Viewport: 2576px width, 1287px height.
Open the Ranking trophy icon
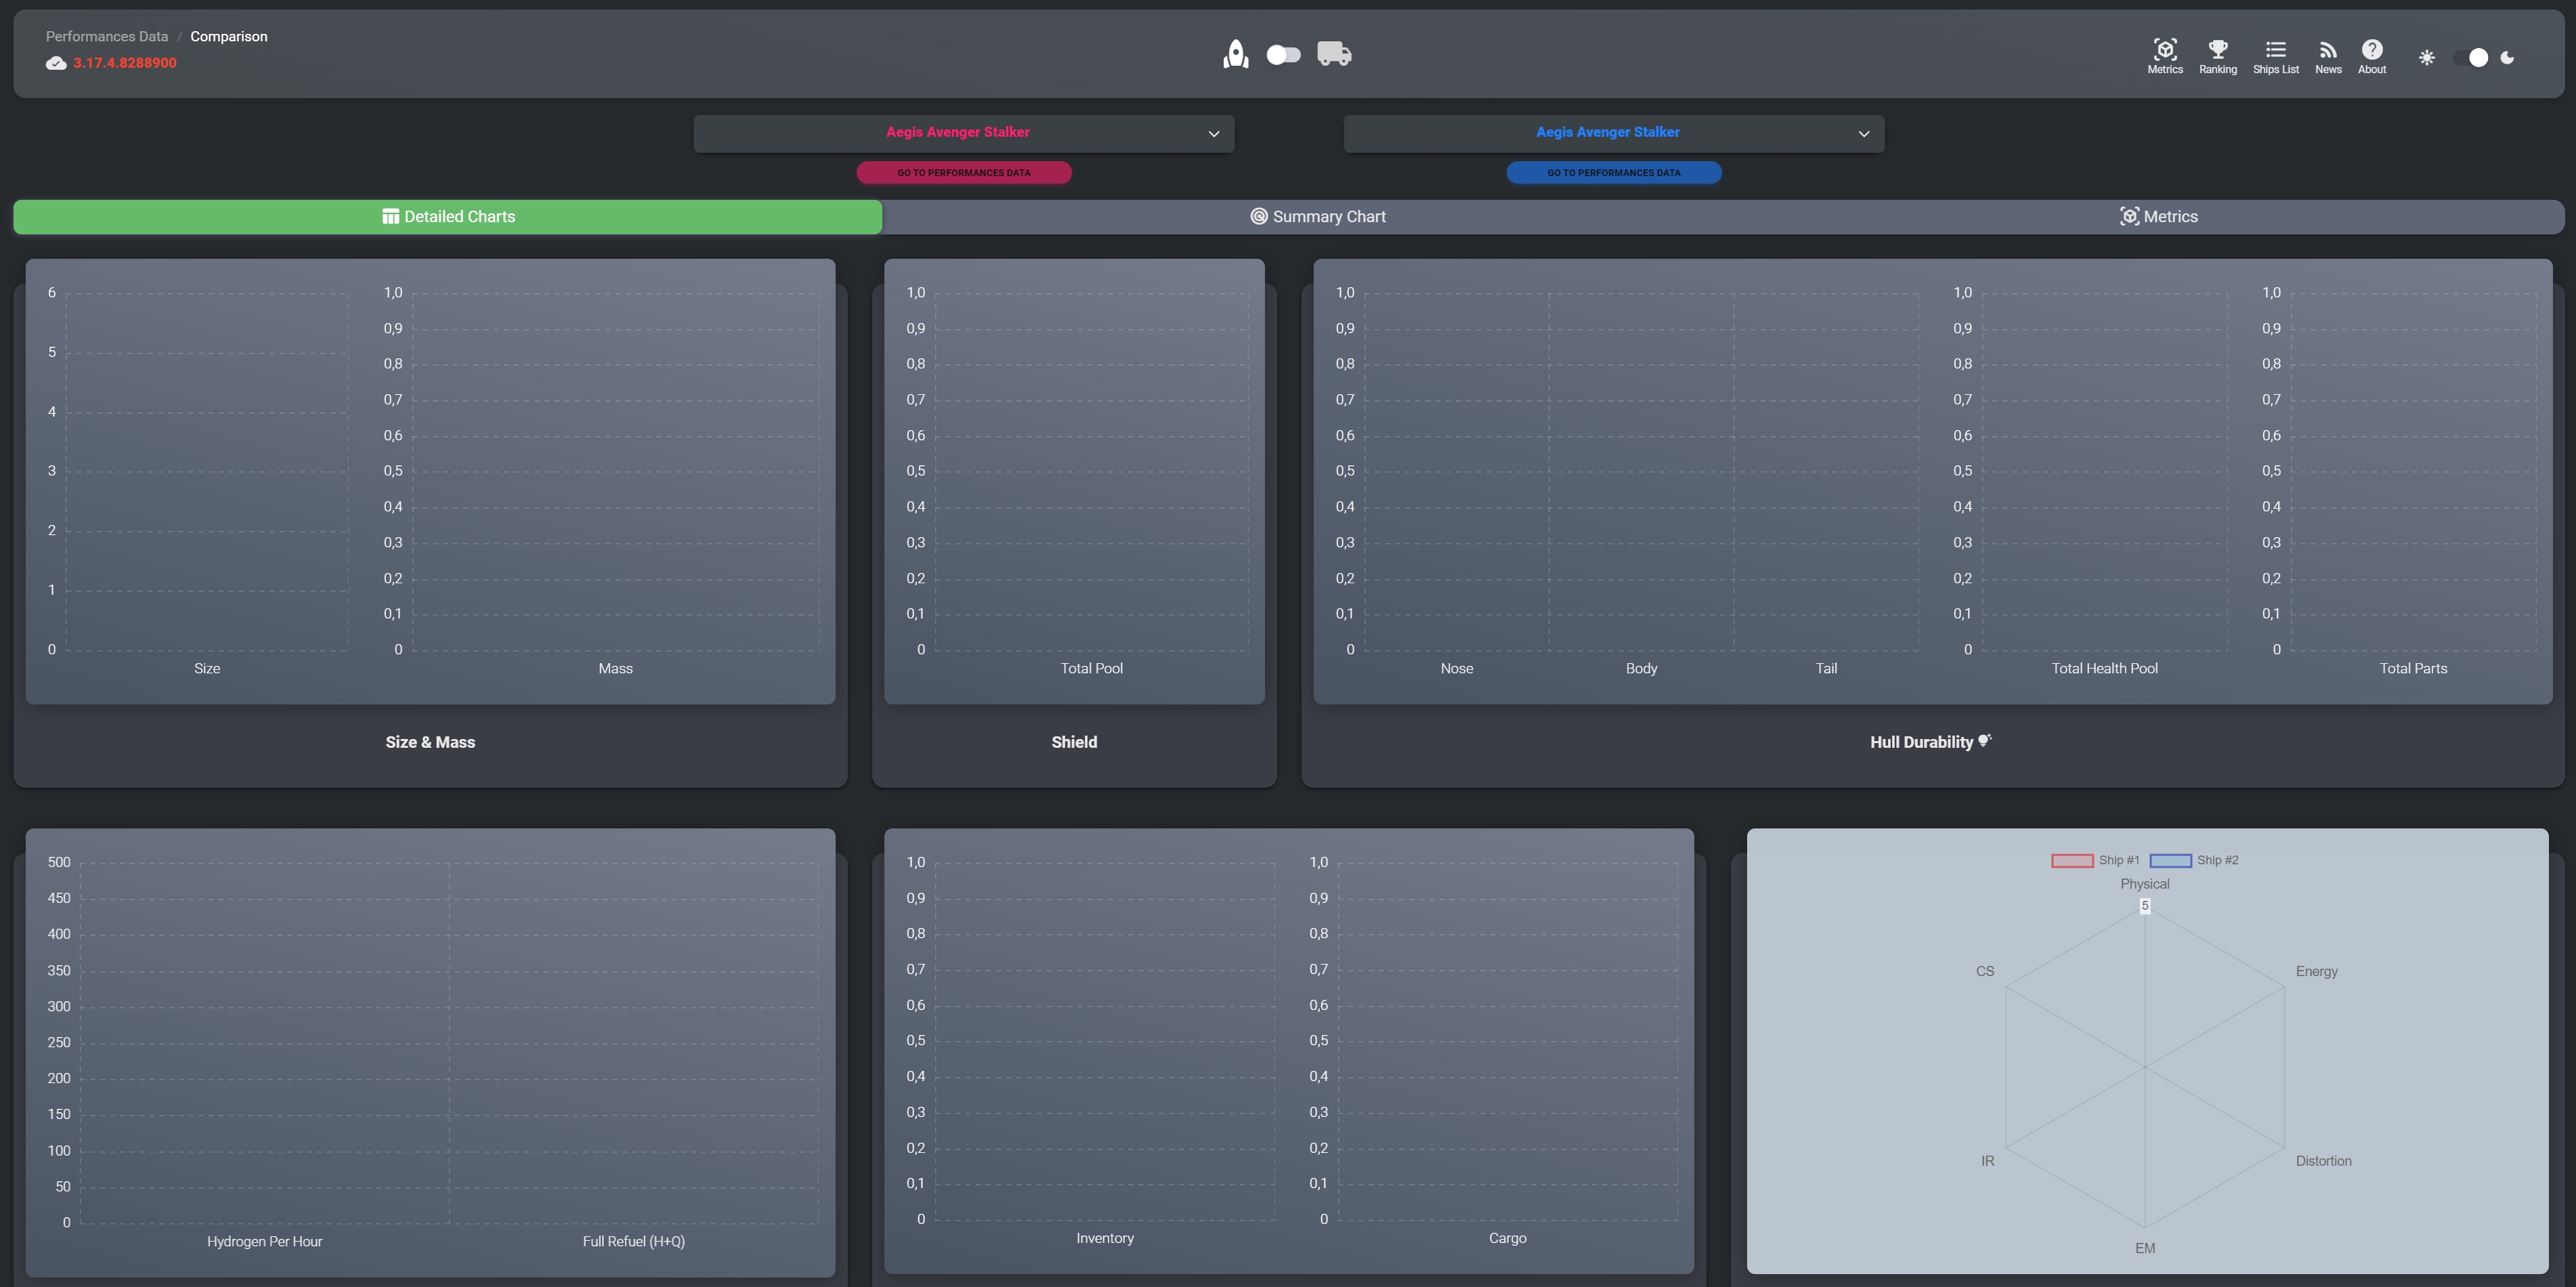pyautogui.click(x=2217, y=56)
